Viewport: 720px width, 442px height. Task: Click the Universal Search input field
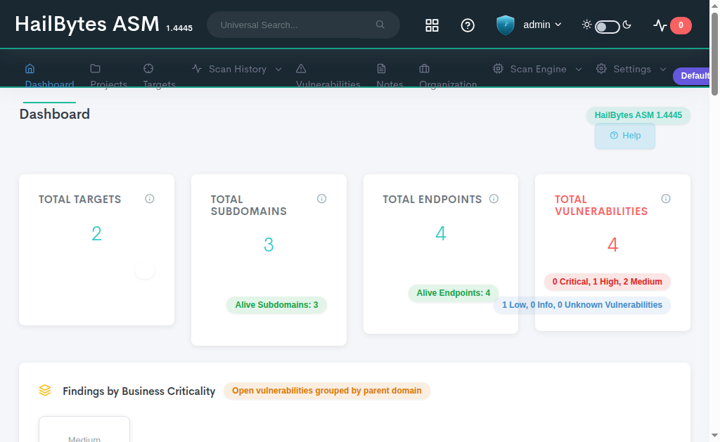pyautogui.click(x=295, y=25)
